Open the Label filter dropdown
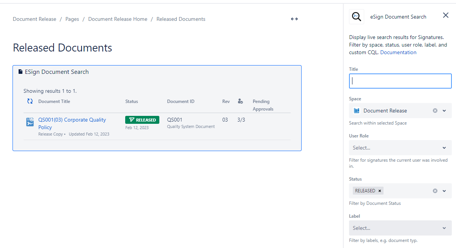Image resolution: width=456 pixels, height=248 pixels. pyautogui.click(x=400, y=228)
